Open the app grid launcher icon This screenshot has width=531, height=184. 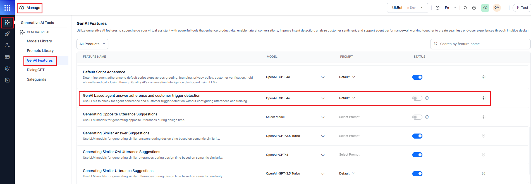[x=7, y=8]
